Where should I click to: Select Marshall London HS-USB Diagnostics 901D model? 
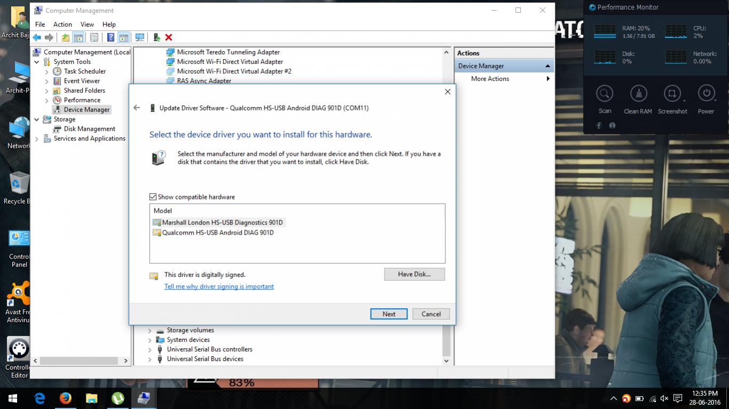coord(222,222)
